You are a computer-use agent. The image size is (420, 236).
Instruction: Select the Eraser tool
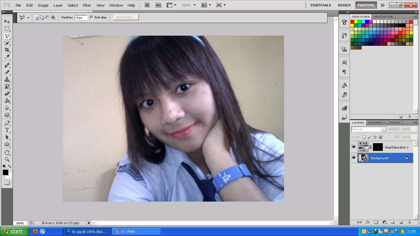[7, 93]
